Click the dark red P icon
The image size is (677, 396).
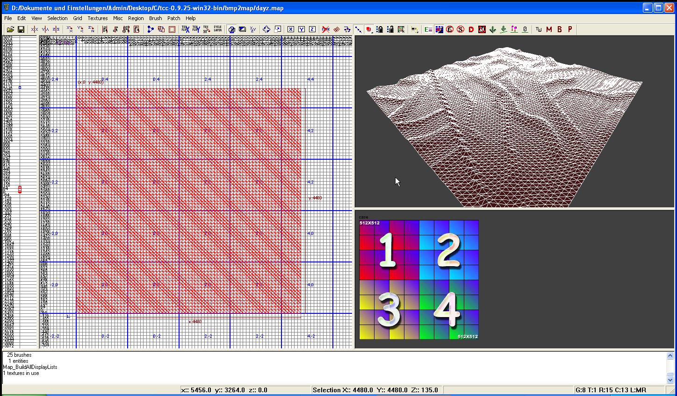[570, 29]
